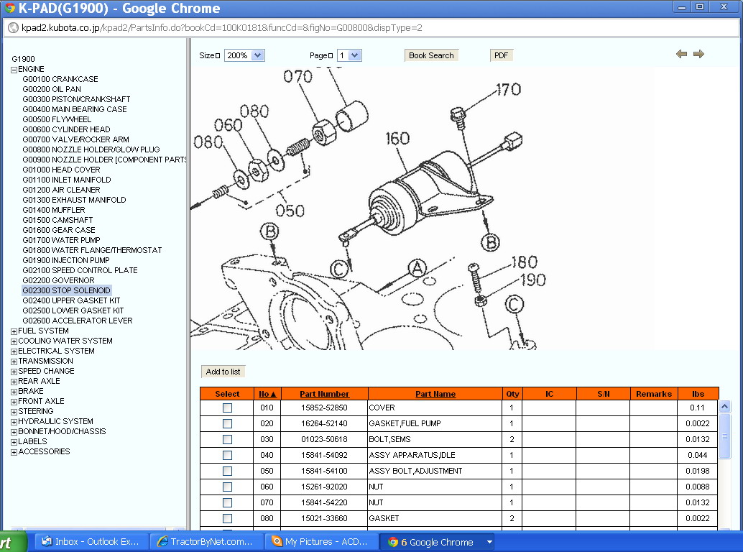Check the box for 060 NUT row

pos(228,487)
